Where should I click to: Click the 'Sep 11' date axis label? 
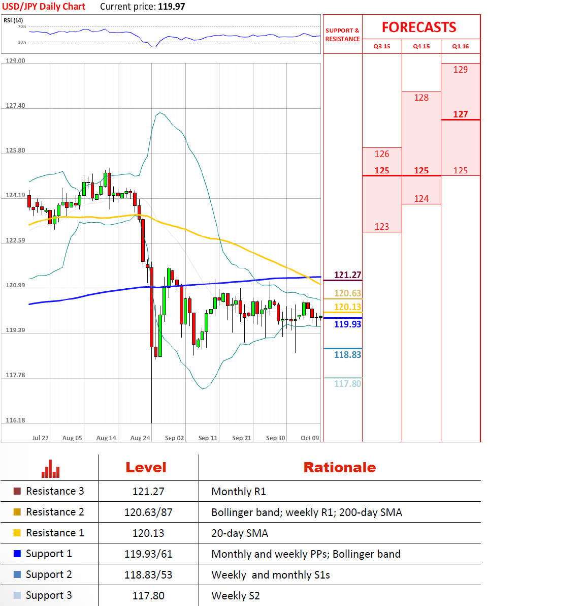click(x=208, y=438)
